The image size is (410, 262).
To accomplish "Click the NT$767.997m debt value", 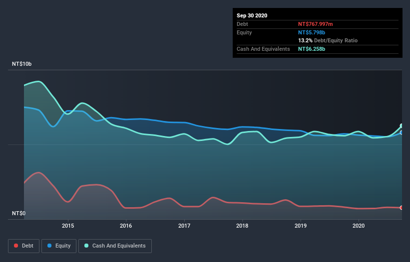I will pyautogui.click(x=315, y=24).
